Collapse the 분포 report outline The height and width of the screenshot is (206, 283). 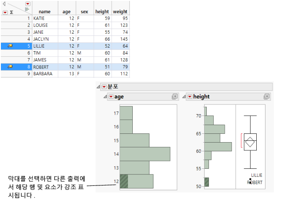point(99,87)
